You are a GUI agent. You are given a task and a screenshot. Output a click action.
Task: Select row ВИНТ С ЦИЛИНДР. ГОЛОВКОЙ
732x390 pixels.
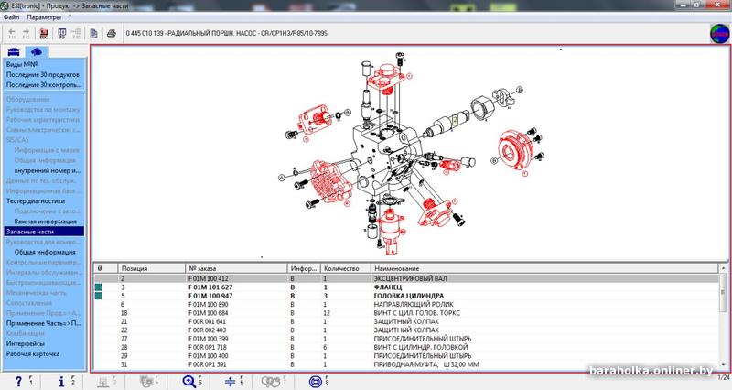[406, 348]
